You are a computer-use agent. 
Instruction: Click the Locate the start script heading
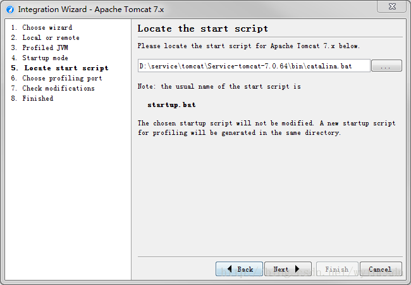(x=203, y=28)
